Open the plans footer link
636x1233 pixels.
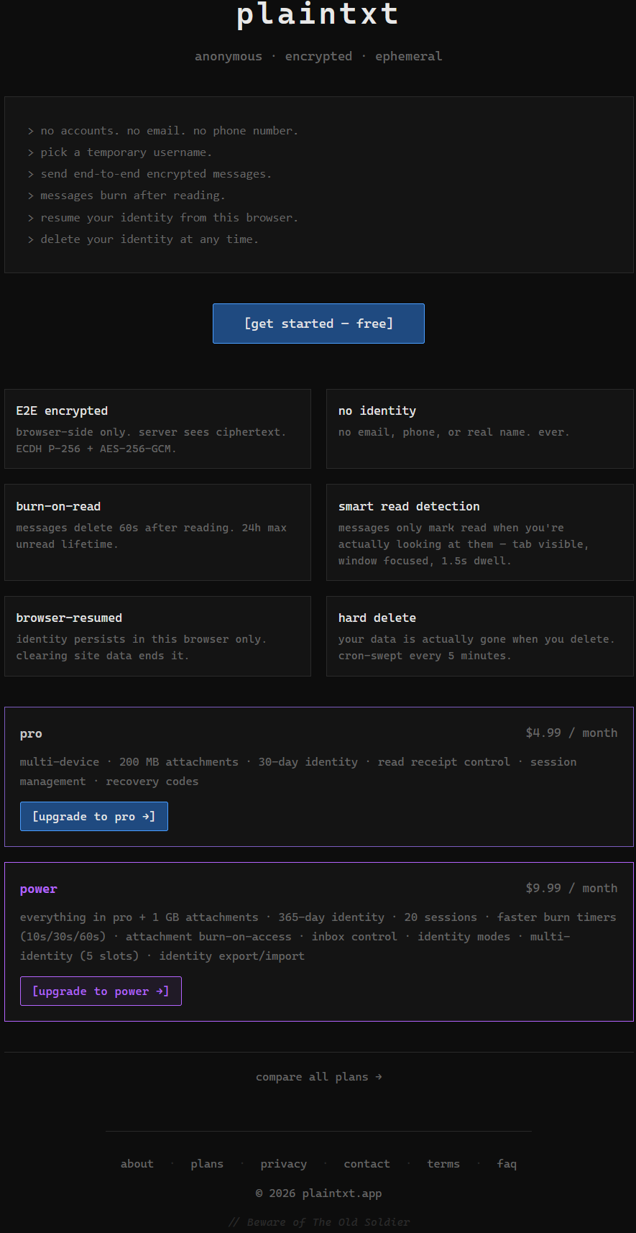(x=207, y=1164)
